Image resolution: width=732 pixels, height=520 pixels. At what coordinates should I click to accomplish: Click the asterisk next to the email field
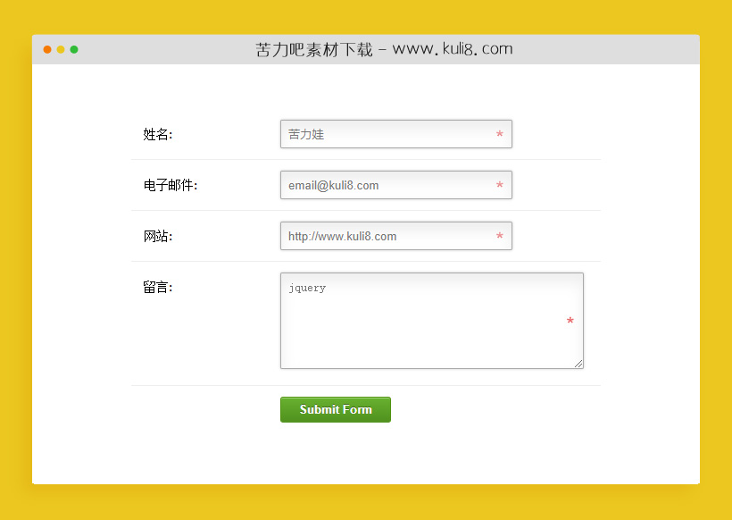point(500,186)
